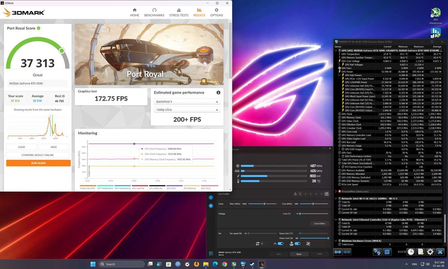Click the estimated game performance info icon
This screenshot has height=269, width=448.
click(x=218, y=93)
